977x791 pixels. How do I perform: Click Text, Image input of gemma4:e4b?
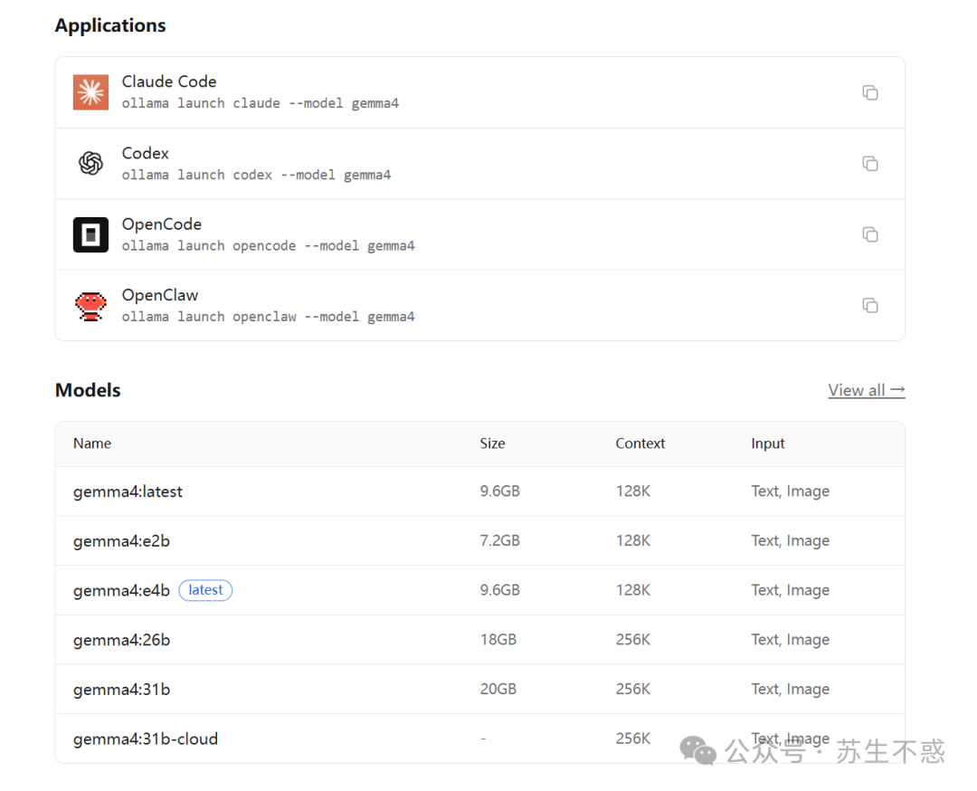coord(790,591)
